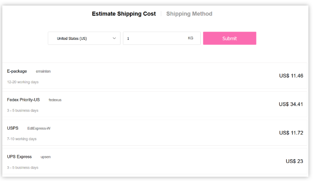Click the emsinten carrier code
The height and width of the screenshot is (181, 313).
[x=43, y=71]
